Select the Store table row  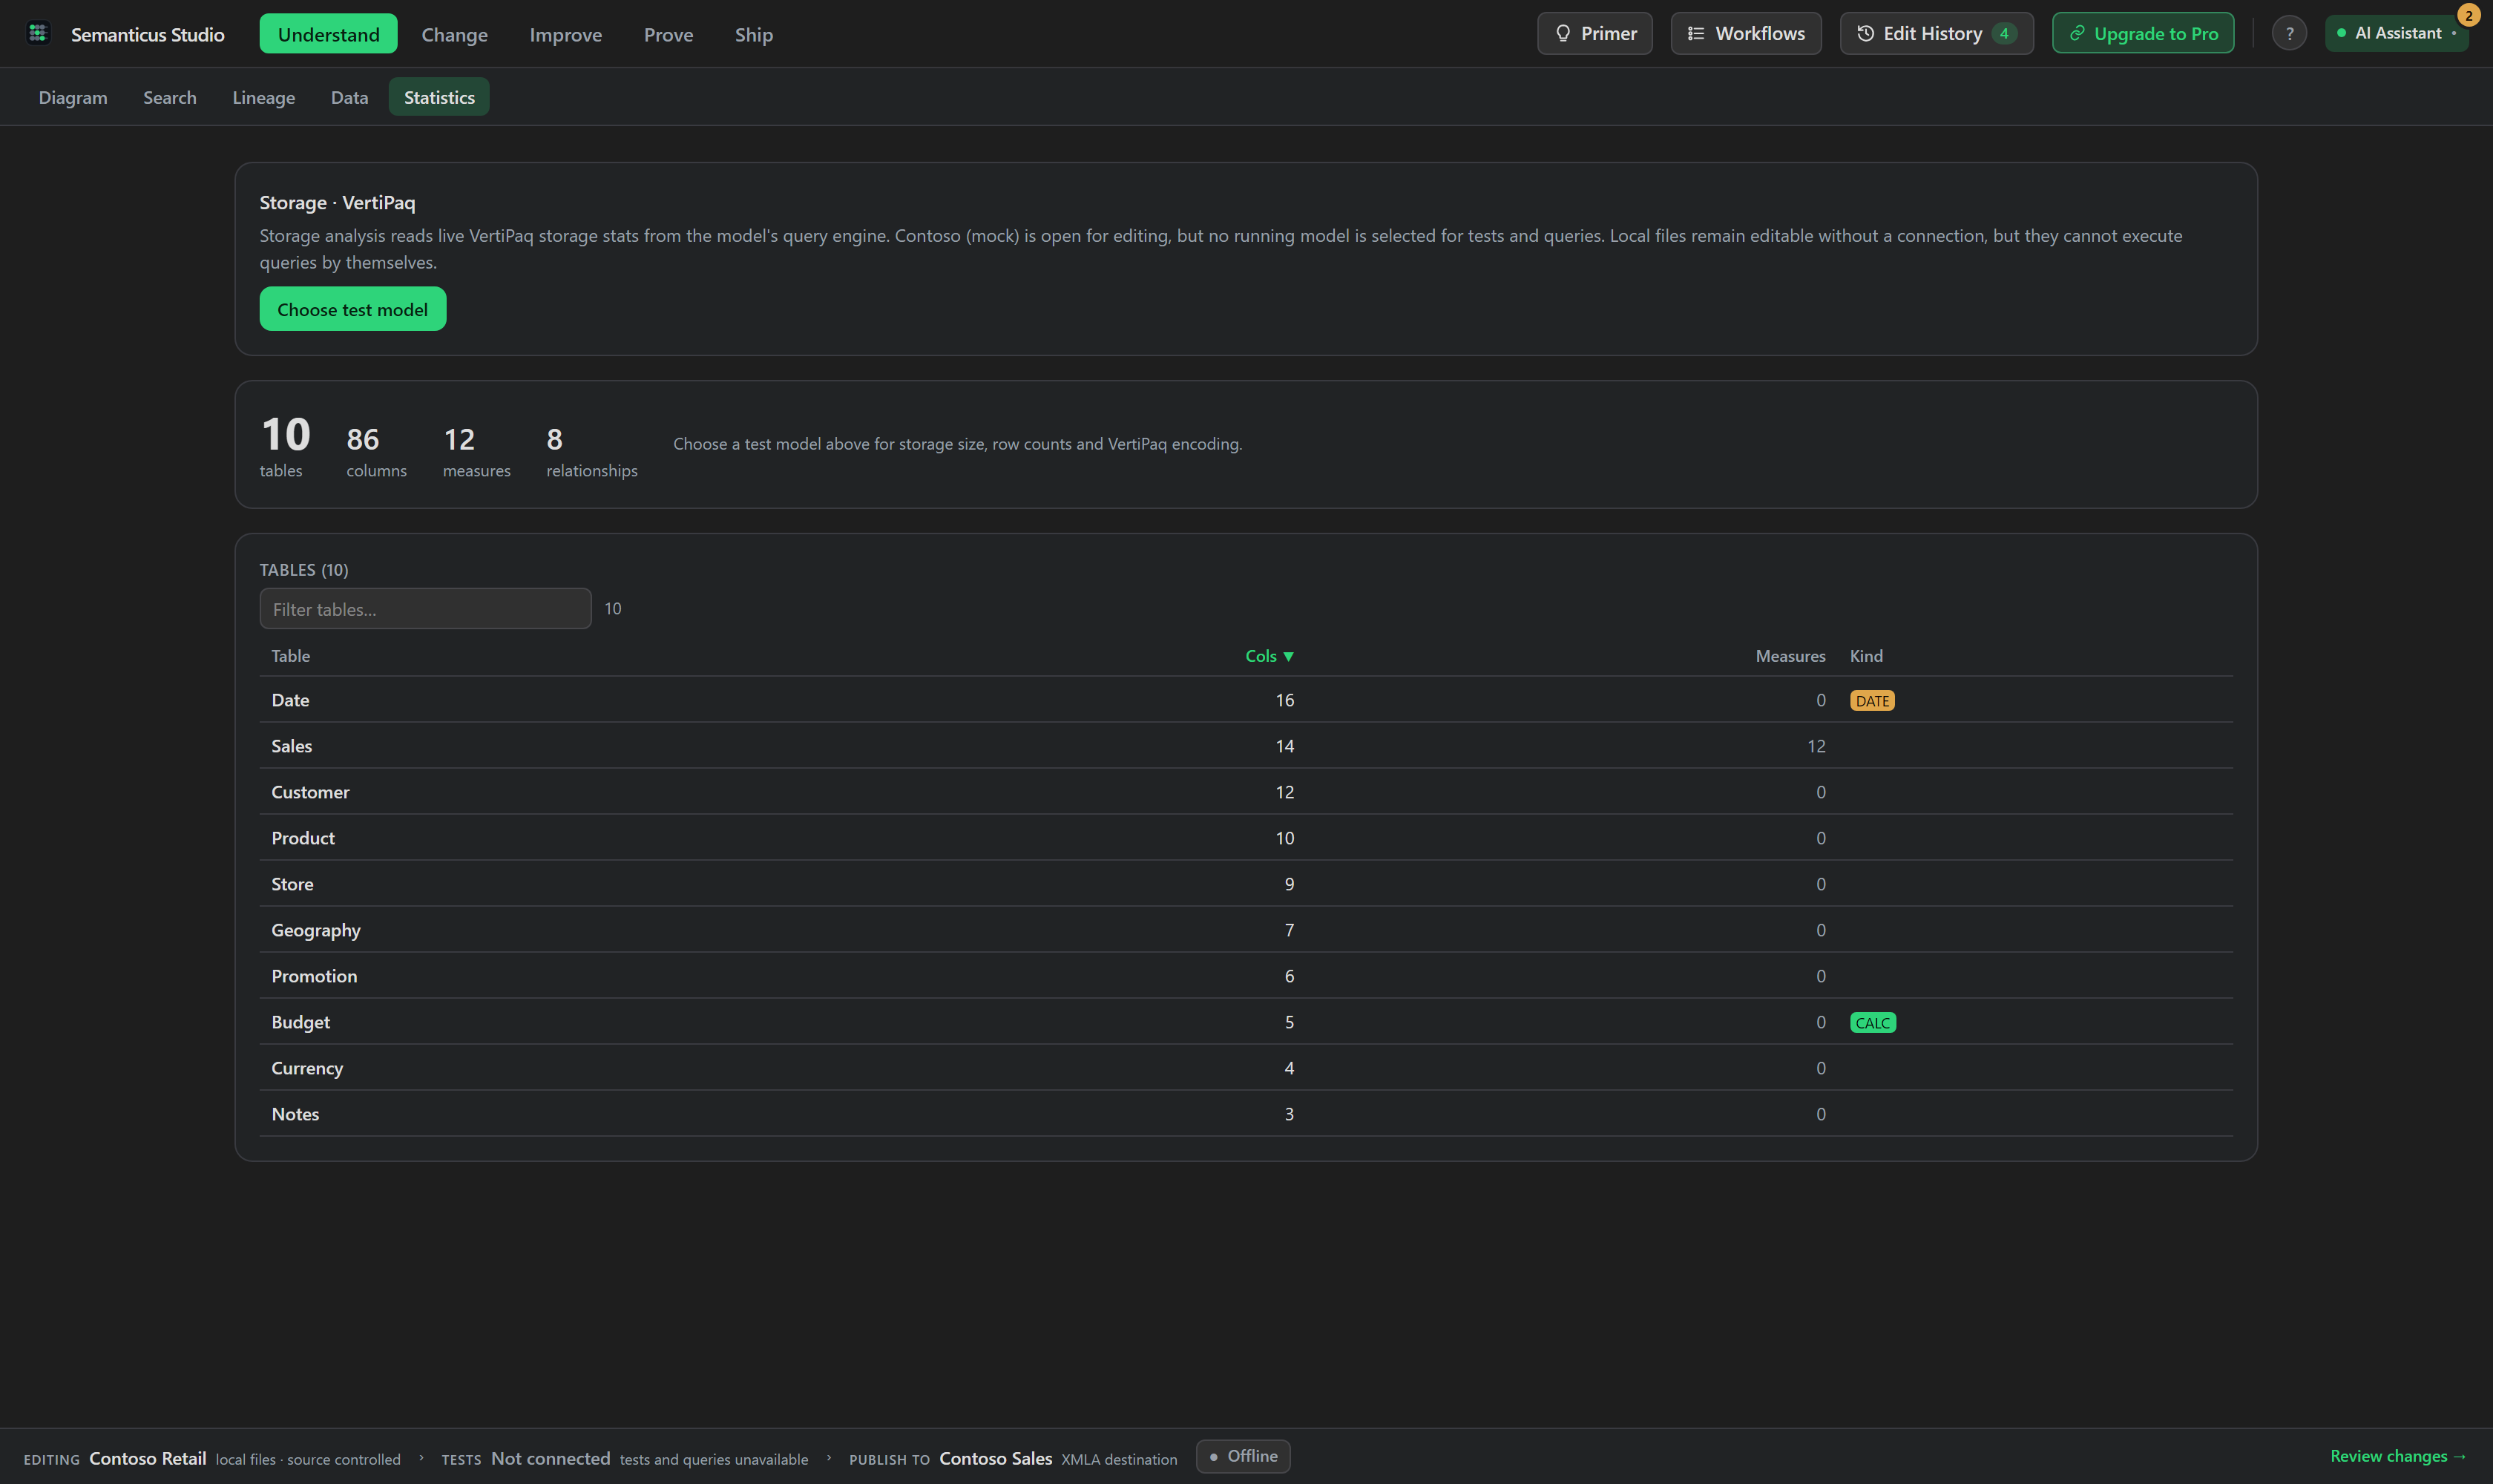click(1245, 884)
